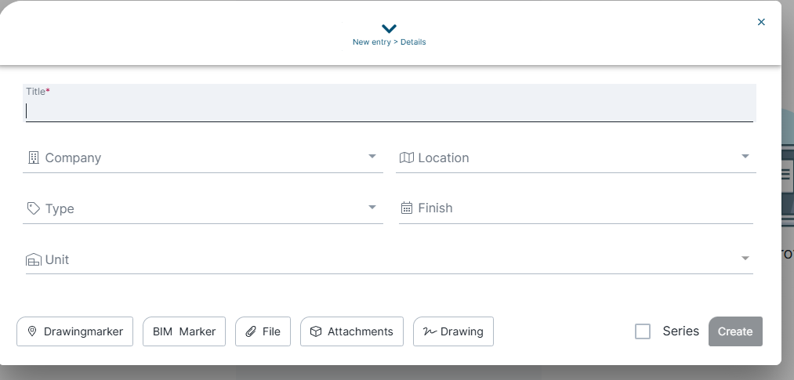Focus the Title input field
Viewport: 794px width, 380px height.
390,103
